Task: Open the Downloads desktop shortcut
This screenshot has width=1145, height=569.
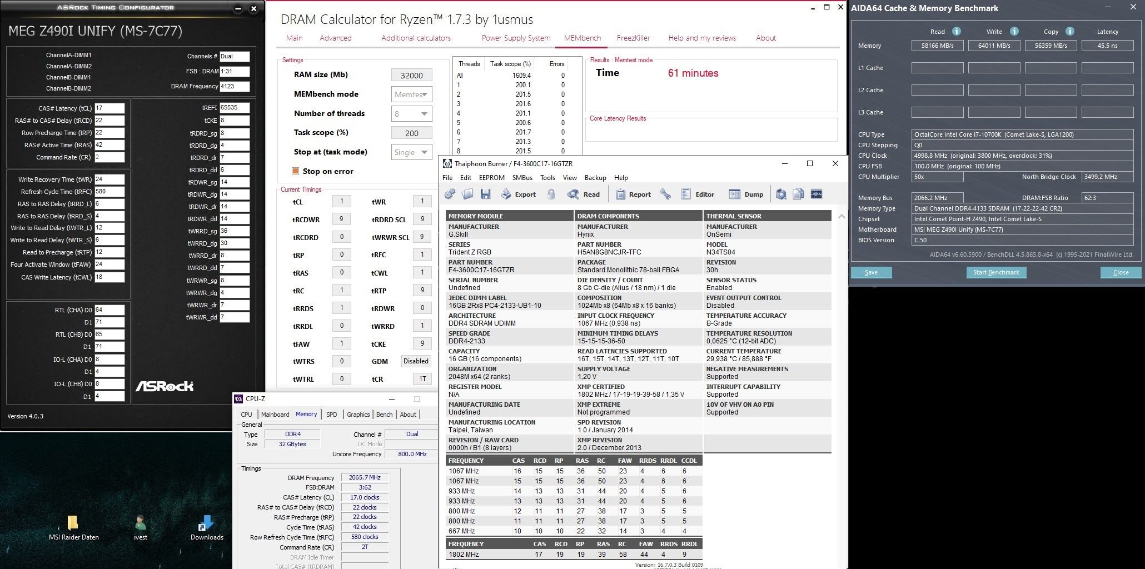Action: pos(207,528)
